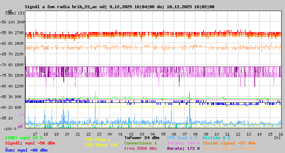This screenshot has width=285, height=153.
Task: Click the '19' hour label on x-axis
Action: click(57, 134)
